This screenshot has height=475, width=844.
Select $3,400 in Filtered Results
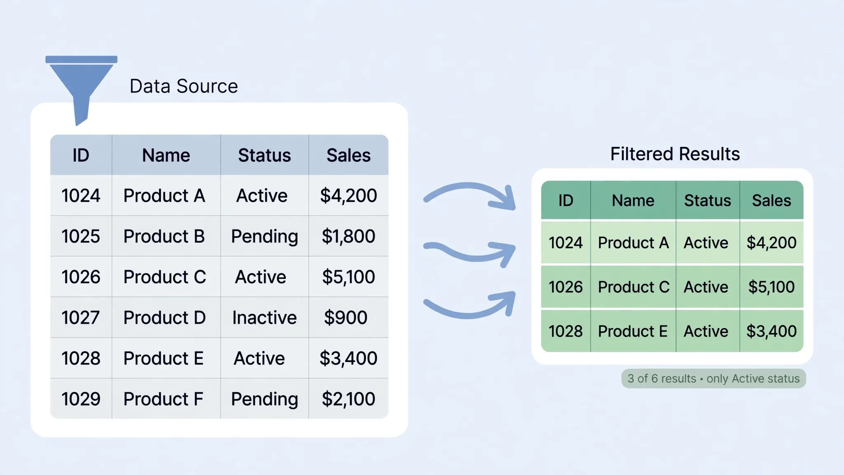pos(771,331)
